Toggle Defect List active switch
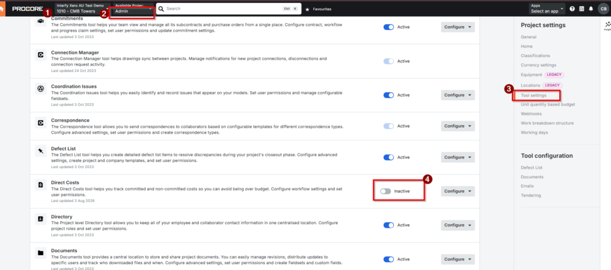The width and height of the screenshot is (611, 270). coord(388,157)
